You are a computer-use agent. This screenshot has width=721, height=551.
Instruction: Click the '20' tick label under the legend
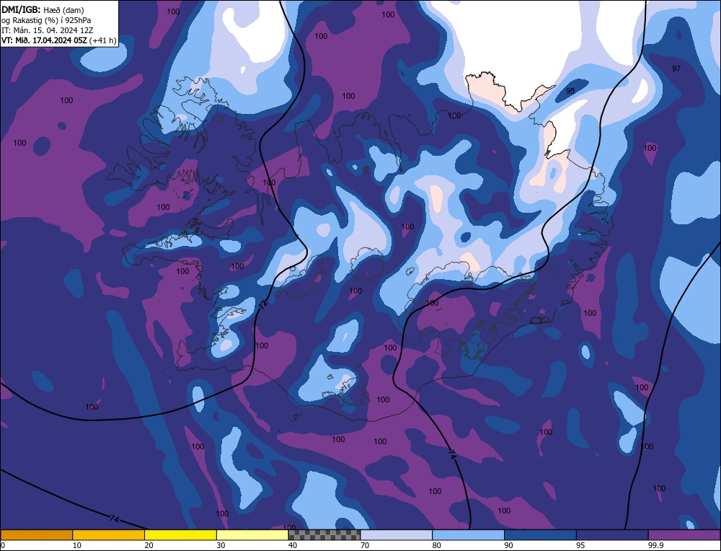(149, 545)
